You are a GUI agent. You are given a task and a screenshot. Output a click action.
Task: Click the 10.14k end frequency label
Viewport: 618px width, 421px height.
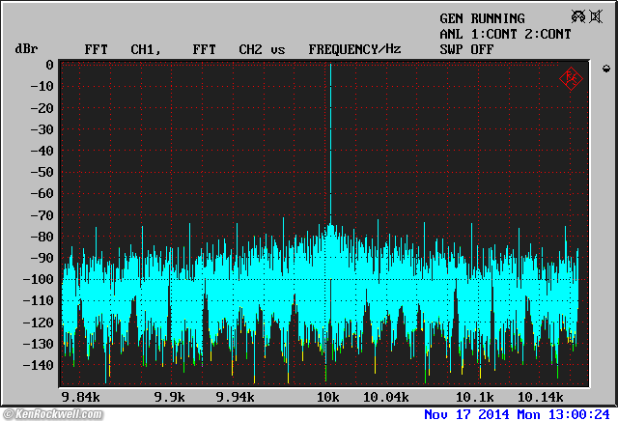(541, 397)
